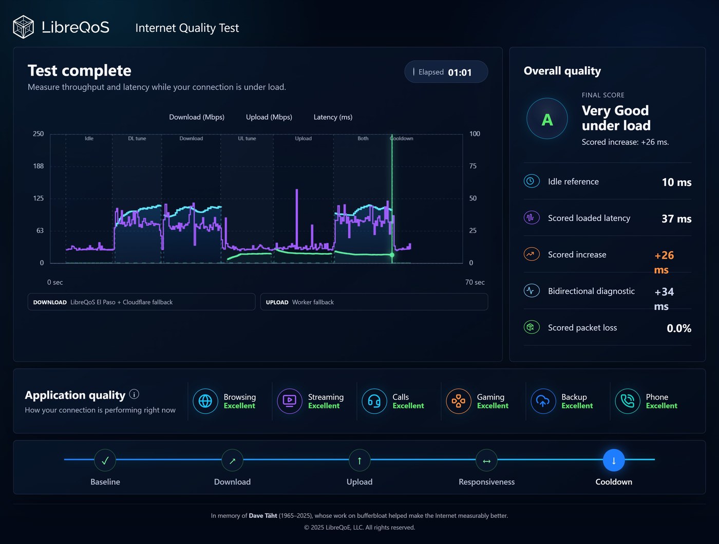Viewport: 719px width, 544px height.
Task: Click the Phone Excellent rating text
Action: coord(661,406)
